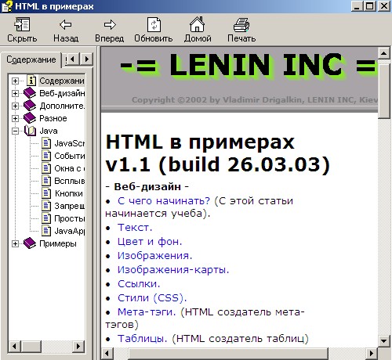Click the JavaScr topic page icon
This screenshot has height=360, width=392.
tap(46, 143)
